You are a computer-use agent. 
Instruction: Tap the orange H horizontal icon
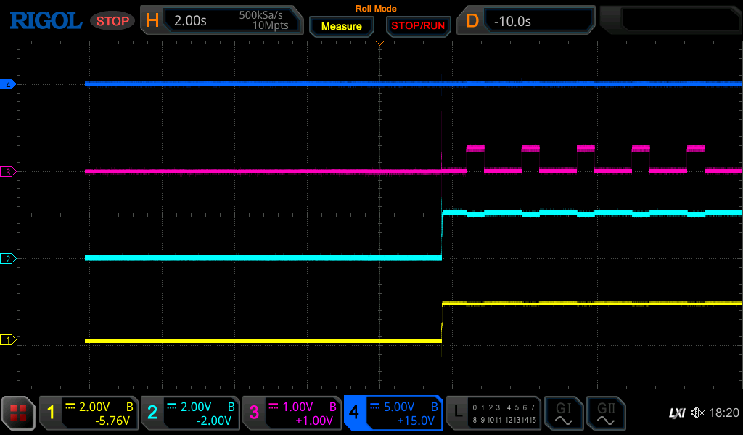pos(152,21)
